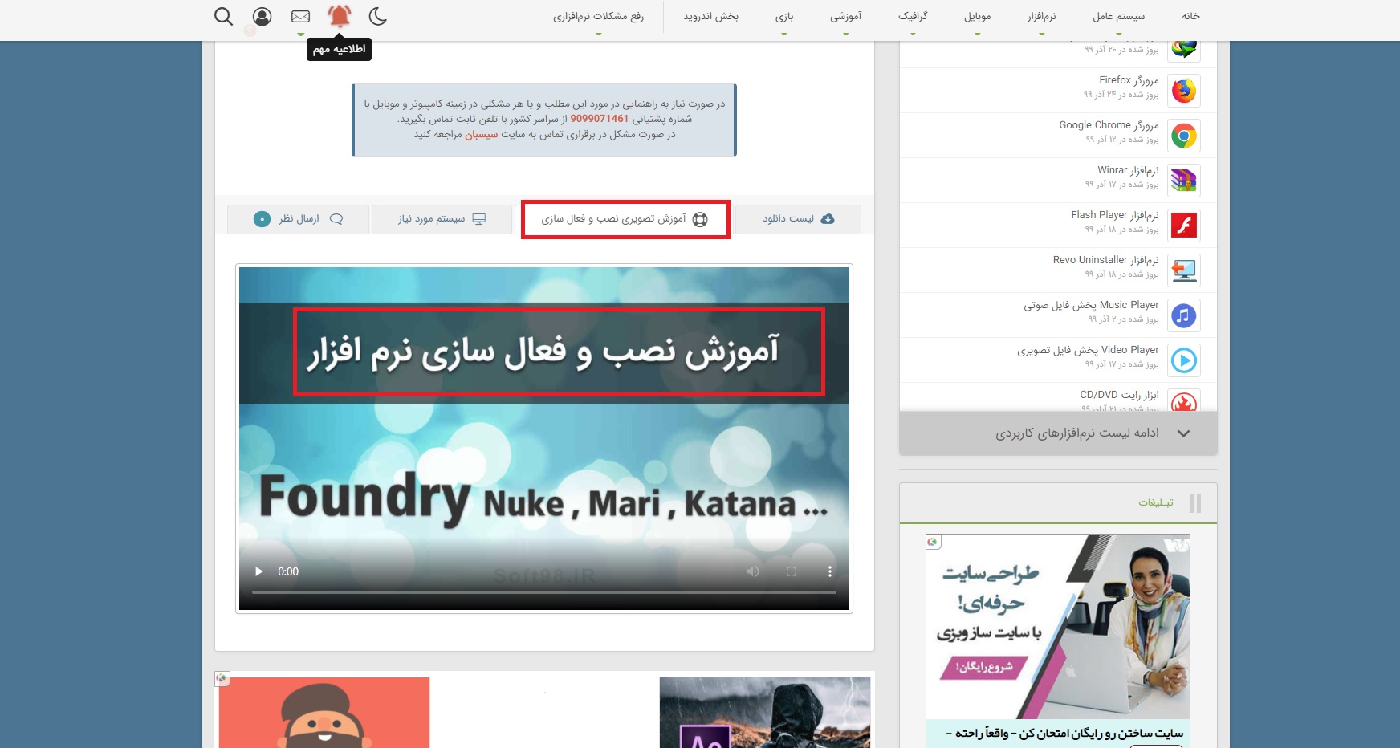The width and height of the screenshot is (1400, 748).
Task: Expand dropdown arrow under envelope icon
Action: (300, 34)
